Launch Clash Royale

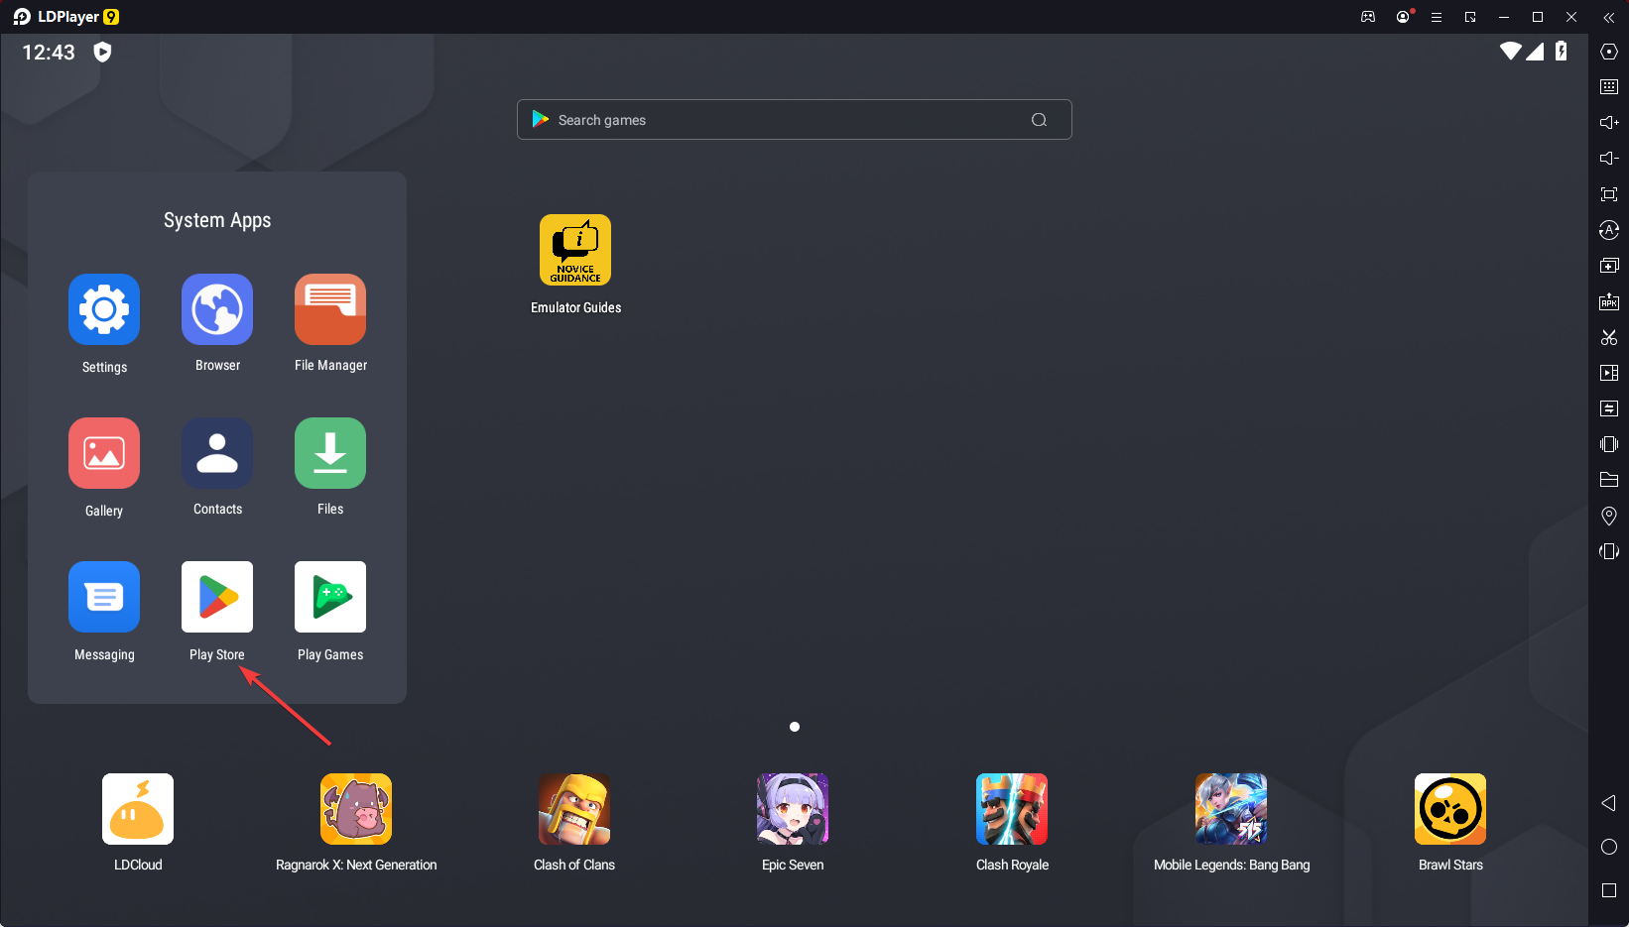pyautogui.click(x=1012, y=809)
